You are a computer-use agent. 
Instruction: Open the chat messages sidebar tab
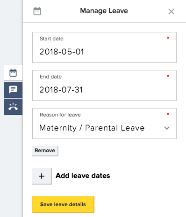coord(13,90)
